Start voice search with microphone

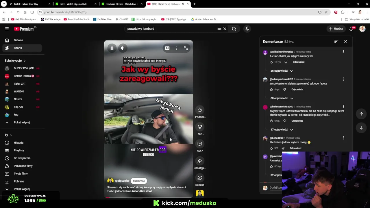247,29
